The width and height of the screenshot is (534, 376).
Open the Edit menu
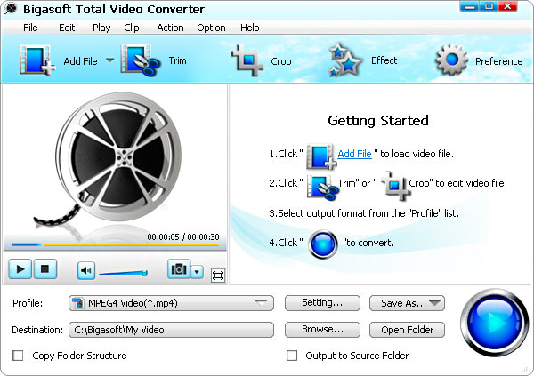point(67,28)
